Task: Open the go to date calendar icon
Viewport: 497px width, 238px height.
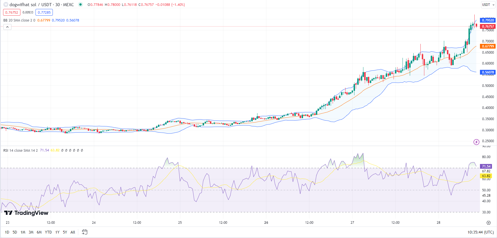Action: [x=85, y=232]
